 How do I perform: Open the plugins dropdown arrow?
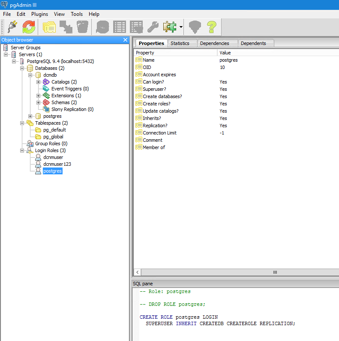[181, 27]
